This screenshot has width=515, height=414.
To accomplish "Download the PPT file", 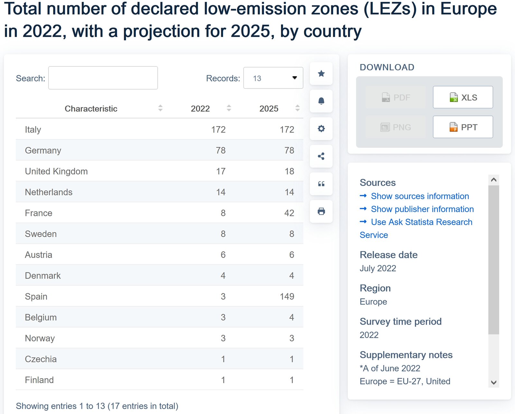I will pos(463,127).
